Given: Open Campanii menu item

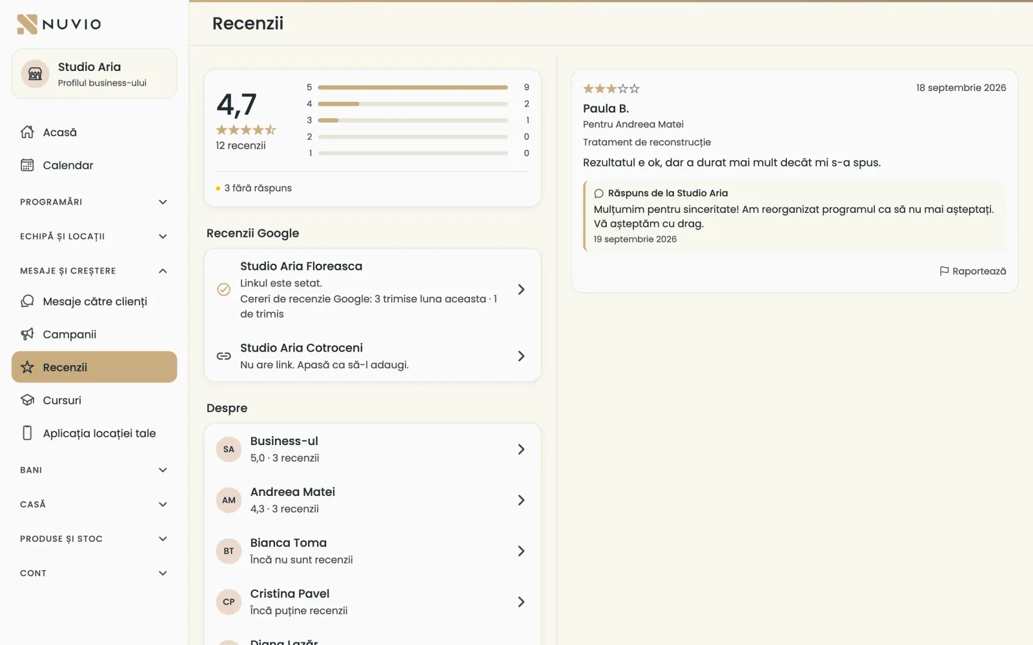Looking at the screenshot, I should (x=94, y=334).
